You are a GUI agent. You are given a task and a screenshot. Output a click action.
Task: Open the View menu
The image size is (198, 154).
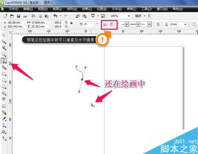(x=43, y=9)
